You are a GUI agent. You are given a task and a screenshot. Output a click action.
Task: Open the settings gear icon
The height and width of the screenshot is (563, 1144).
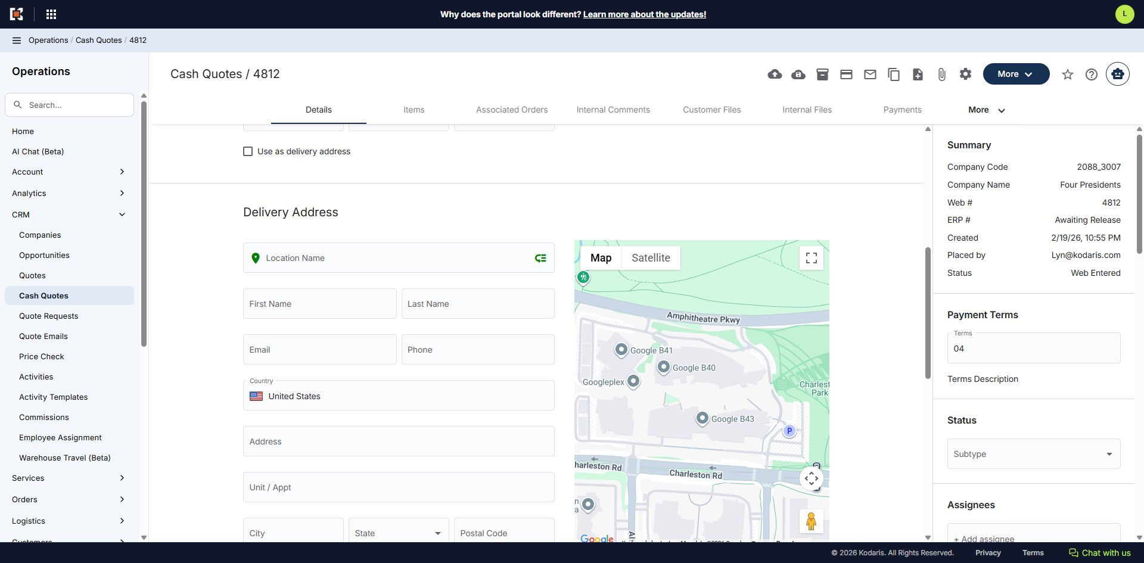[x=965, y=74]
